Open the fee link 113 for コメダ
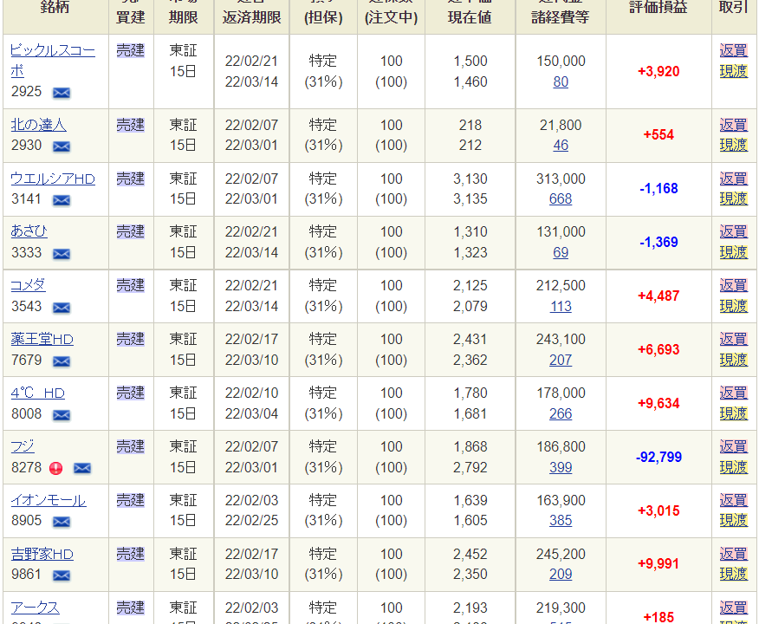The height and width of the screenshot is (624, 759). tap(561, 306)
